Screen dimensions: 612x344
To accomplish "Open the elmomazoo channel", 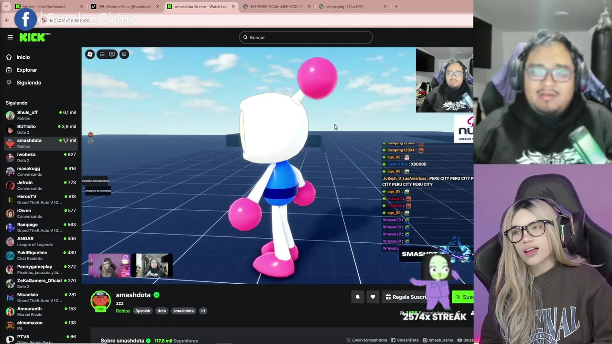I will [41, 325].
